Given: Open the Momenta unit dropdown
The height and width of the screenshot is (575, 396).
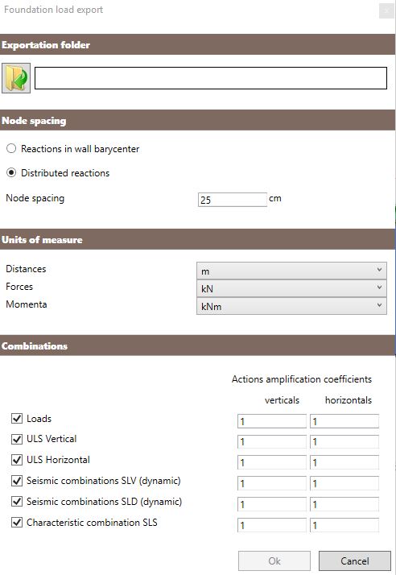Looking at the screenshot, I should coord(291,306).
